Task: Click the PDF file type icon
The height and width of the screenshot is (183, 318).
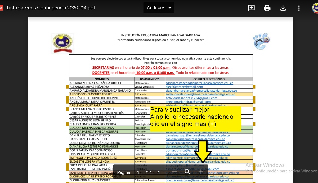Action: point(1,8)
